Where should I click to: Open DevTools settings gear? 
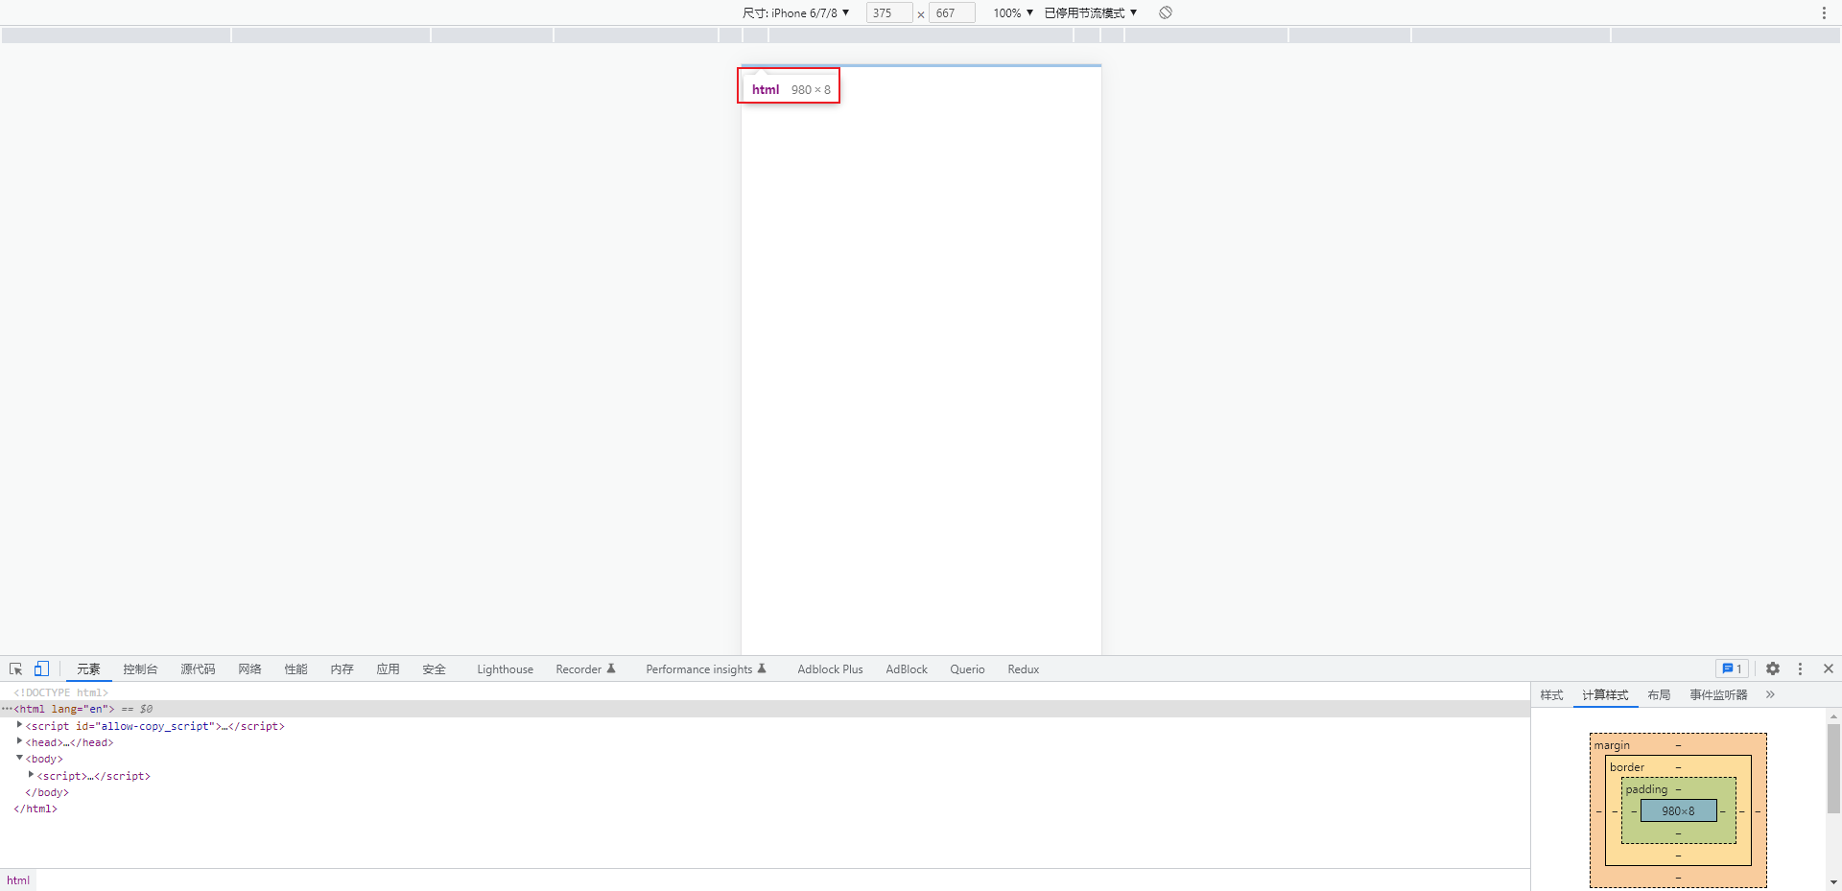point(1773,669)
